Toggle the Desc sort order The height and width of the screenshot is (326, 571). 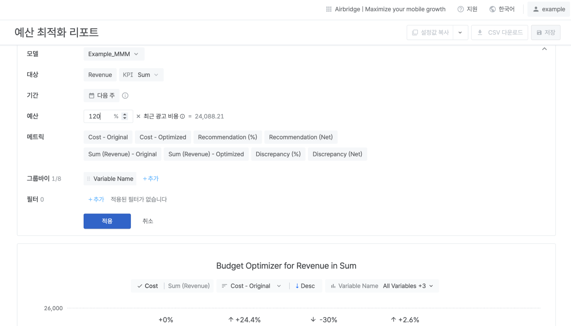coord(305,286)
